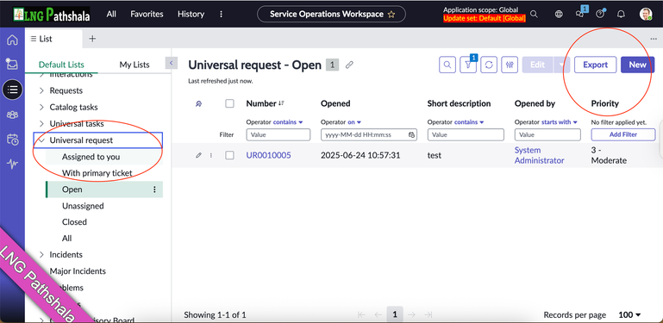Expand the Incidents tree node
The image size is (663, 323).
(41, 255)
